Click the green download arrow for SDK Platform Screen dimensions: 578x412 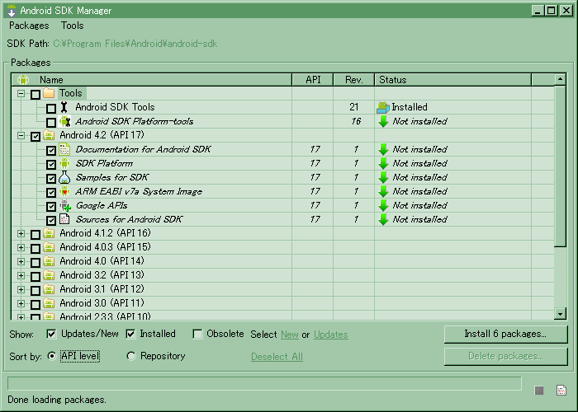point(383,163)
